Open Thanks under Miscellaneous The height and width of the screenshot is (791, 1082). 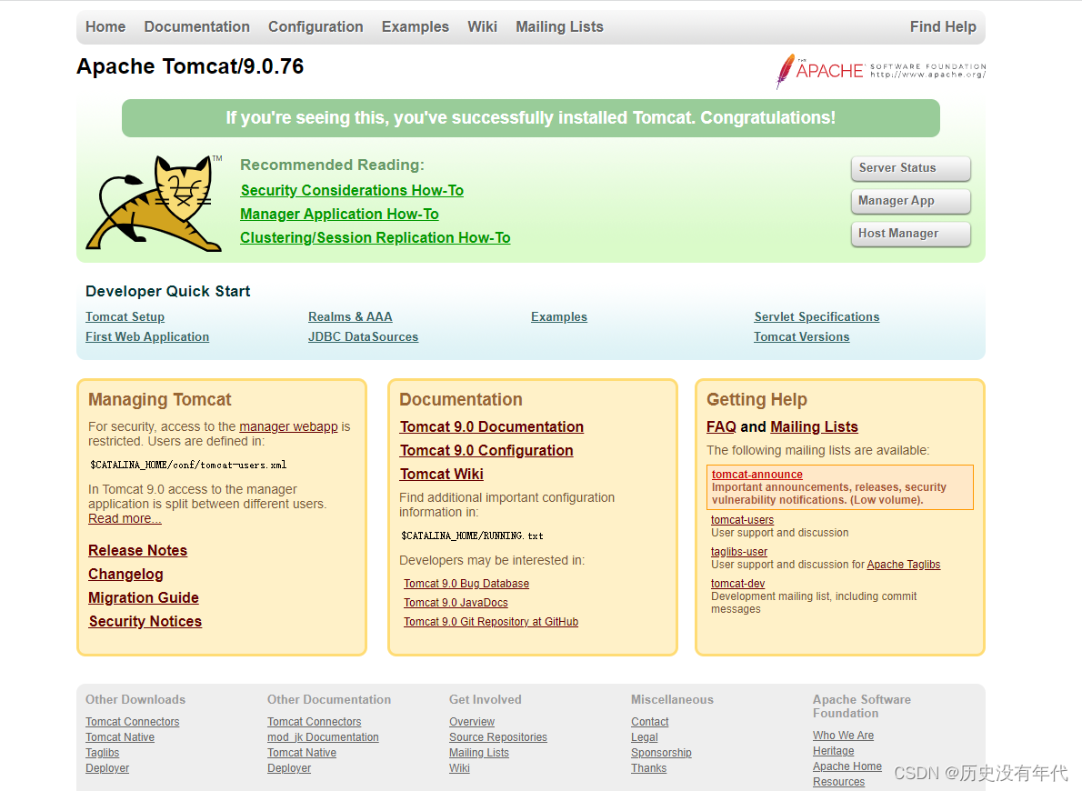pos(648,768)
